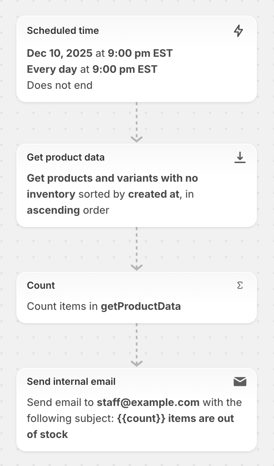The height and width of the screenshot is (466, 274).
Task: Click the getProductData variable reference
Action: coord(141,306)
